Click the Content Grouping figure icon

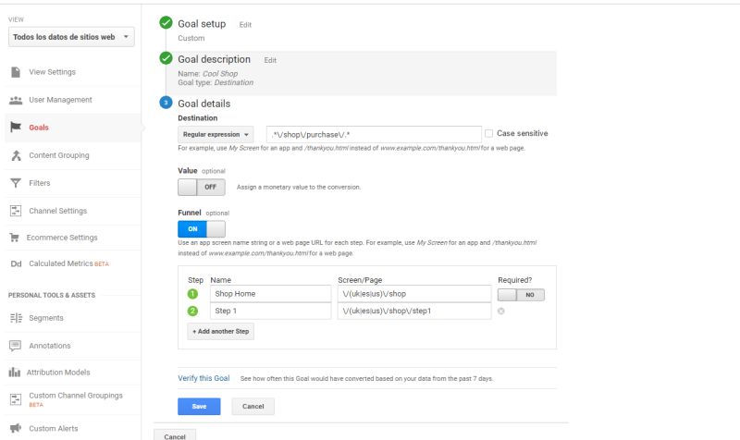tap(16, 155)
